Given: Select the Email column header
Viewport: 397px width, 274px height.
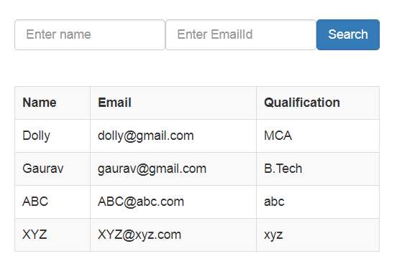Looking at the screenshot, I should coord(173,103).
